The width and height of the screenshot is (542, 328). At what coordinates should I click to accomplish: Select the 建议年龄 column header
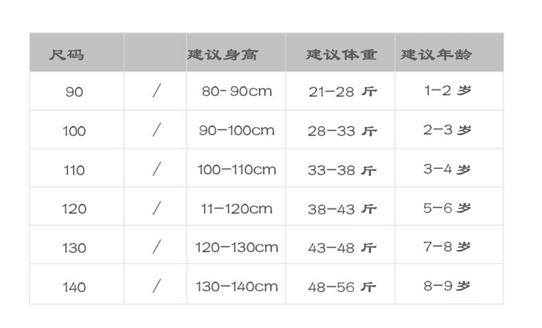pyautogui.click(x=436, y=55)
